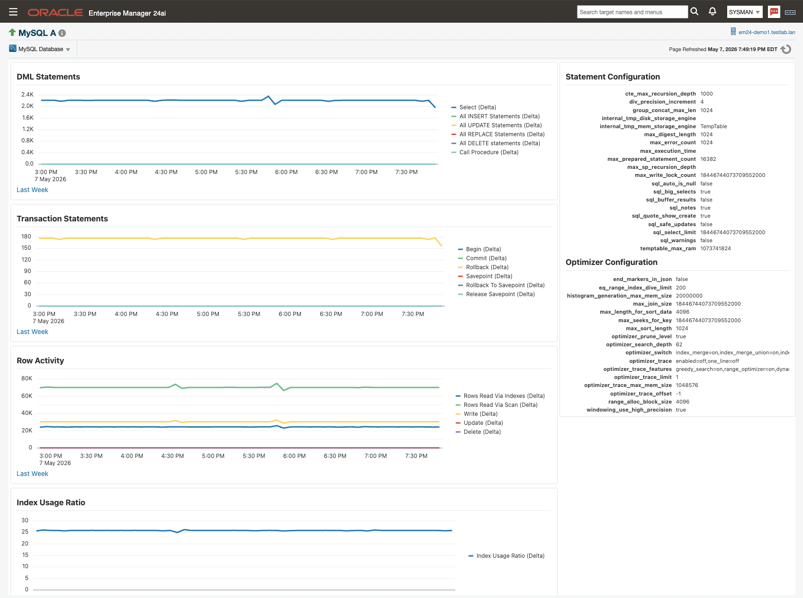Click the Oracle logo
Screen dimensions: 803x598
55,12
